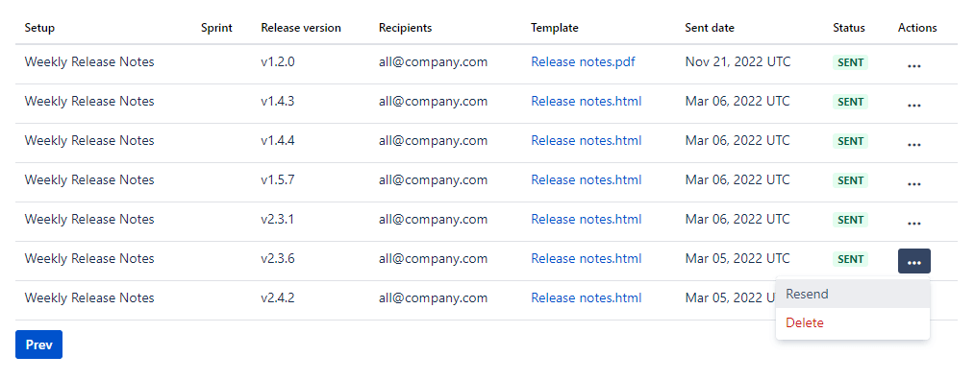The width and height of the screenshot is (975, 380).
Task: Open Release notes.html link for v1.4.3
Action: coord(586,101)
